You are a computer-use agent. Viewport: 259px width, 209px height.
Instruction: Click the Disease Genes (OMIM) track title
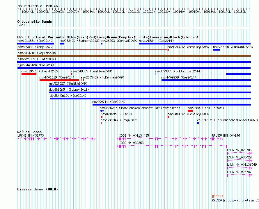pos(38,189)
